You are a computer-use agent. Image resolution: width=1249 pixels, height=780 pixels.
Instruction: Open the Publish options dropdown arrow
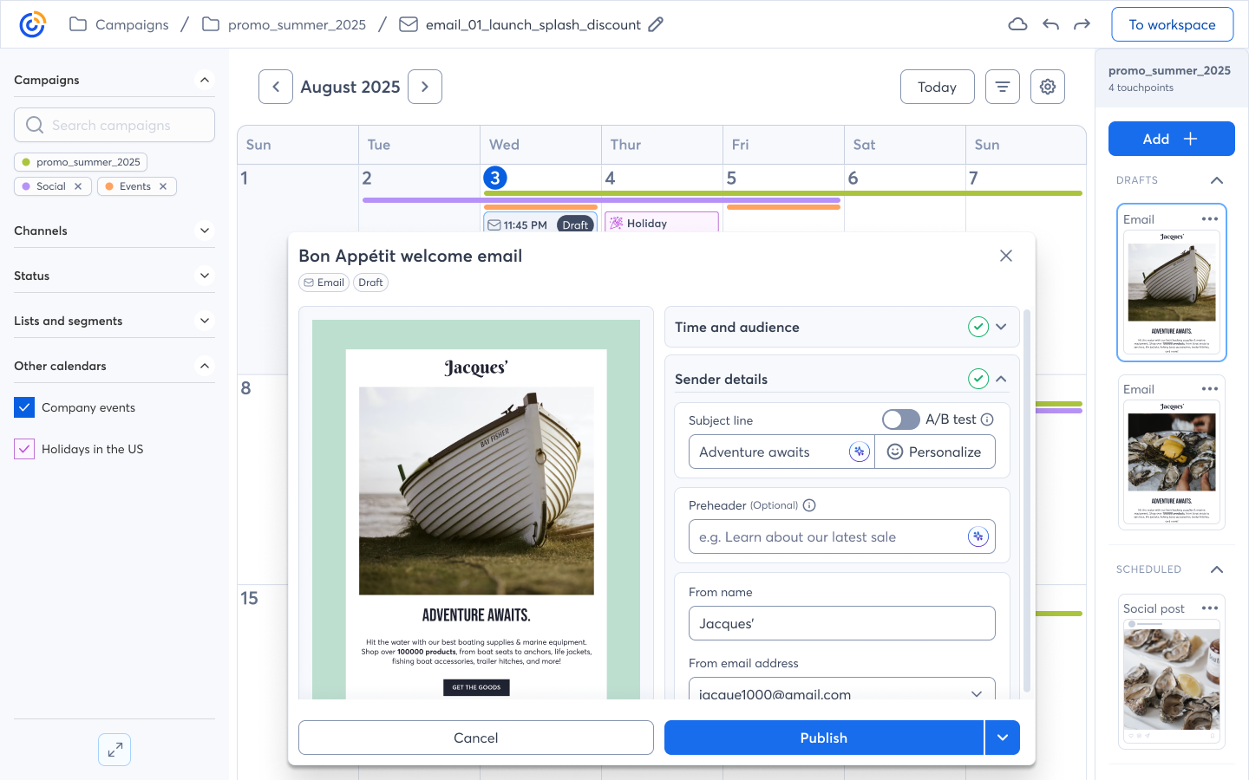click(1003, 738)
